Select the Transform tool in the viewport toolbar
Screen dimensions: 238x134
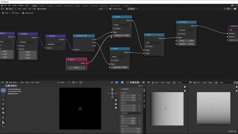(x=3, y=113)
